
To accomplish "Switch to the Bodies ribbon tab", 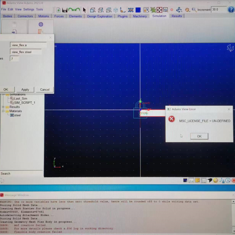I will point(8,16).
